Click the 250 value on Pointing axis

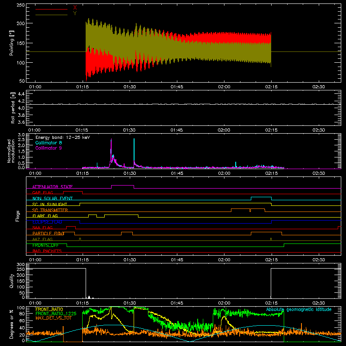coord(20,5)
